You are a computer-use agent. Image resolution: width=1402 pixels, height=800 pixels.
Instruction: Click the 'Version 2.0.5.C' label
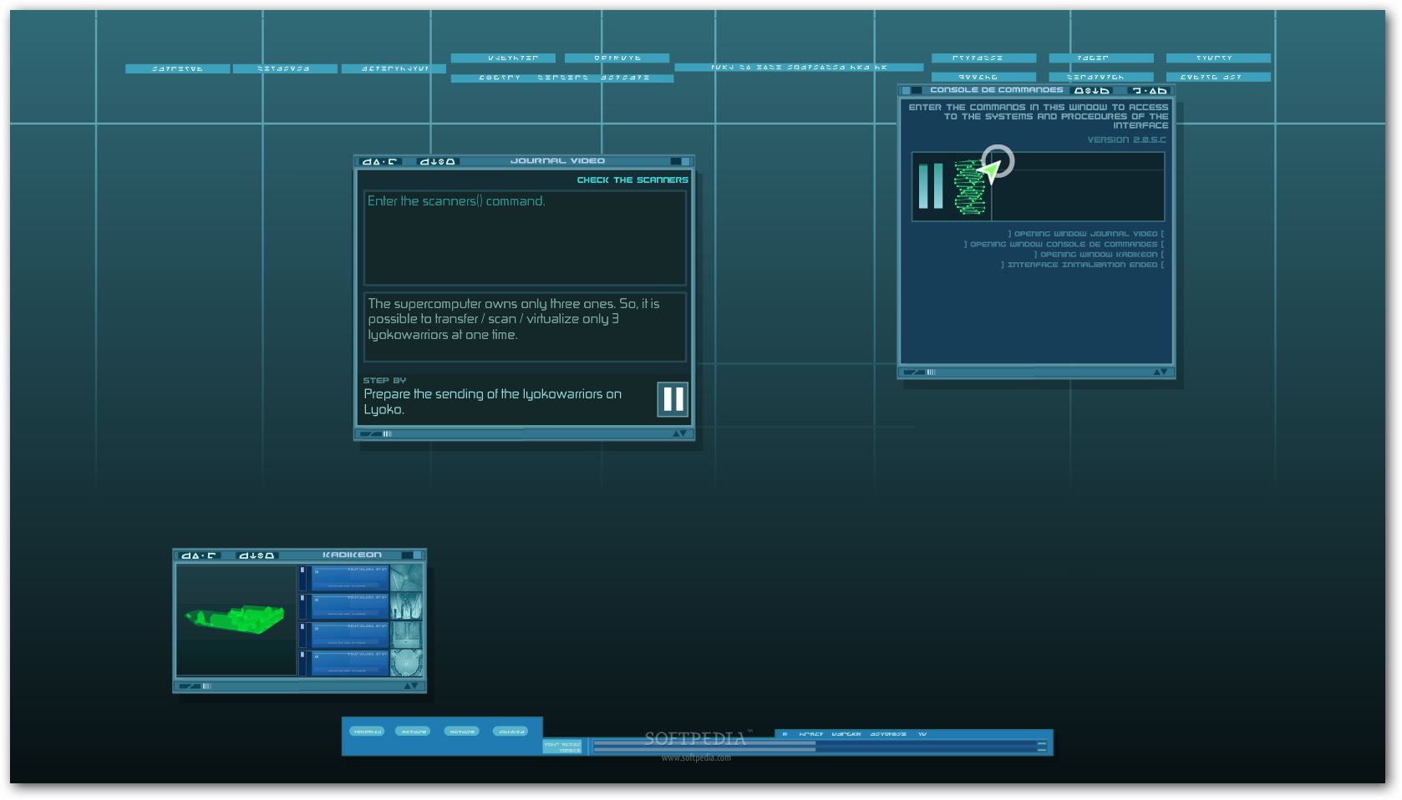(x=1126, y=139)
